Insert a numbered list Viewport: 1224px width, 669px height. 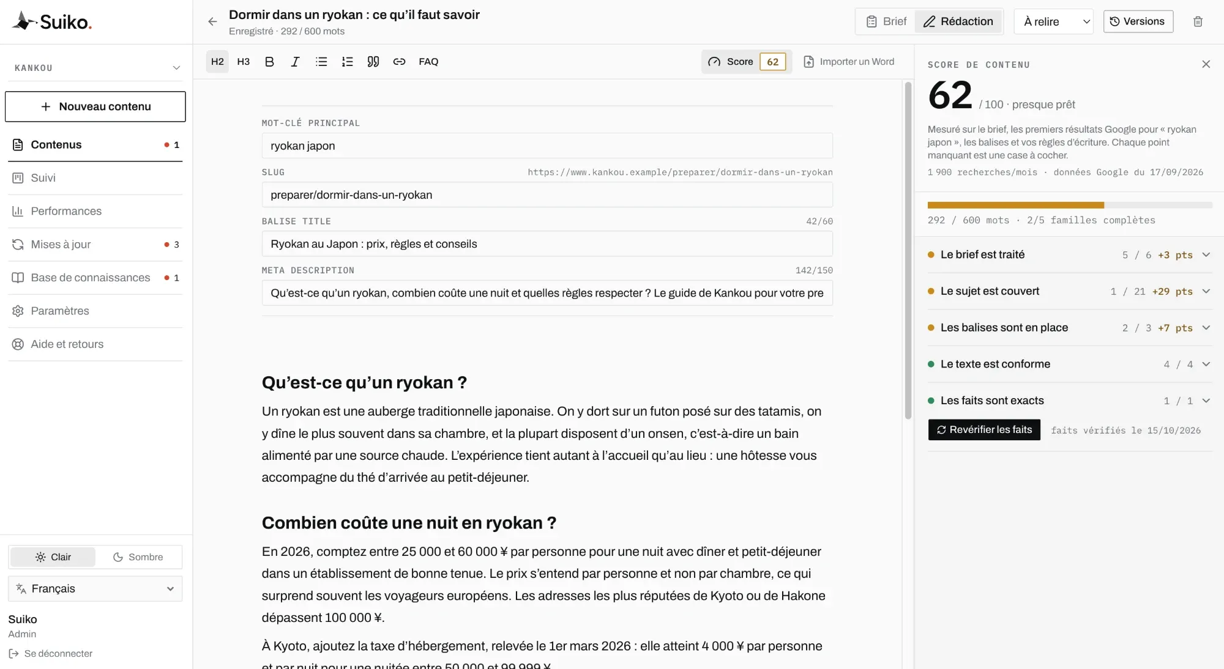(348, 62)
